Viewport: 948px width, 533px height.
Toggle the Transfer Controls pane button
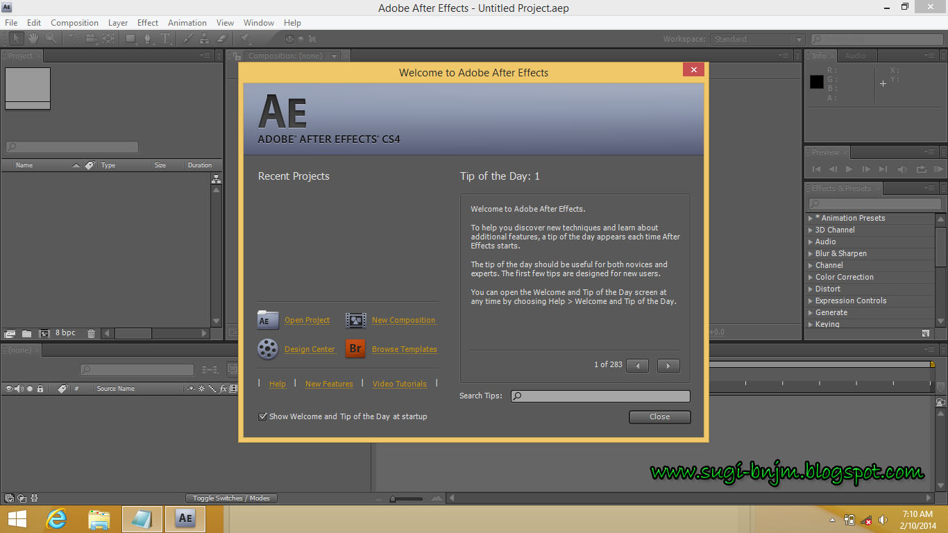(x=22, y=498)
